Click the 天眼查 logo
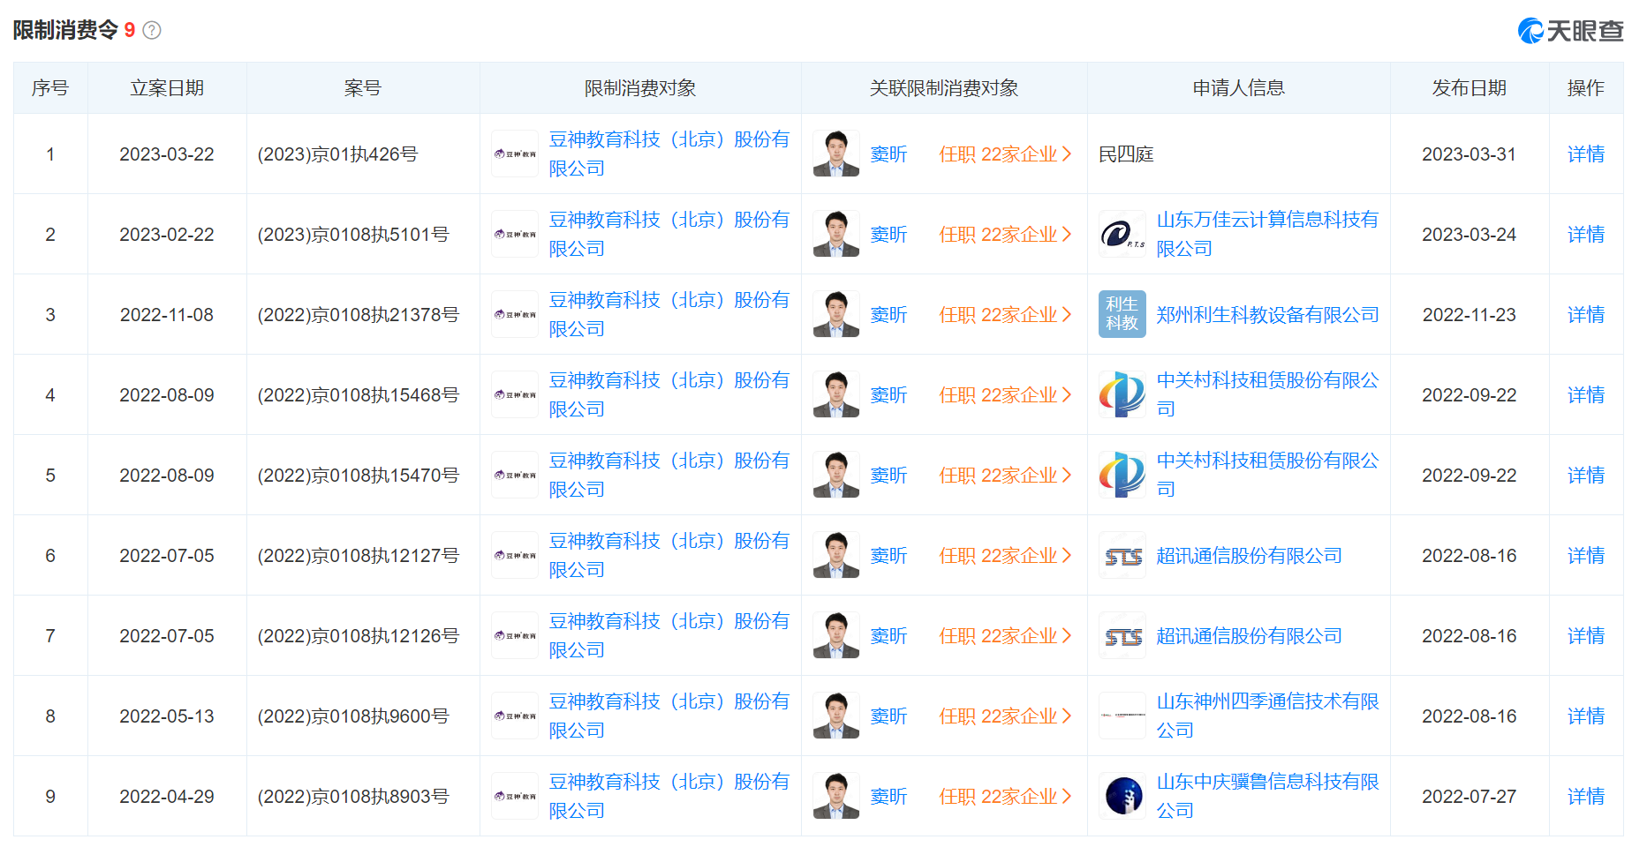Viewport: 1632px width, 847px height. point(1570,31)
